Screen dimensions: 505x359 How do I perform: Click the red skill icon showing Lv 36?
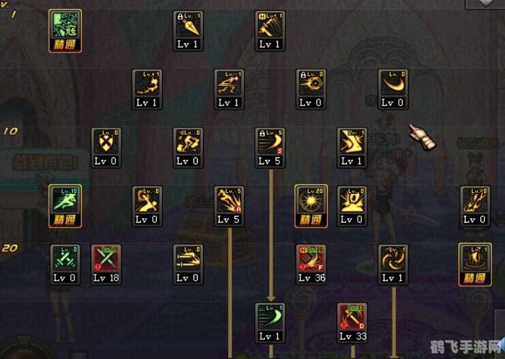tap(311, 264)
